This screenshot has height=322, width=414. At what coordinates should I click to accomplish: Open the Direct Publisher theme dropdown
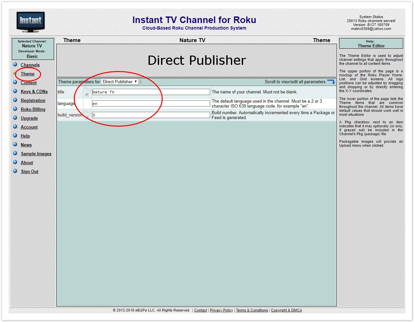click(120, 82)
